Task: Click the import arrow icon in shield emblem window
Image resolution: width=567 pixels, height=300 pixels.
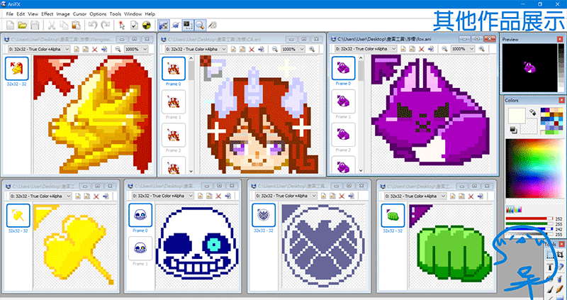Action: 351,196
